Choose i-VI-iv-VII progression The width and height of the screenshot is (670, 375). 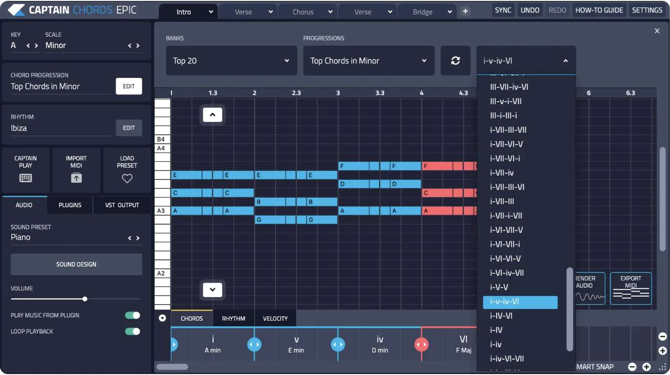[x=507, y=273]
